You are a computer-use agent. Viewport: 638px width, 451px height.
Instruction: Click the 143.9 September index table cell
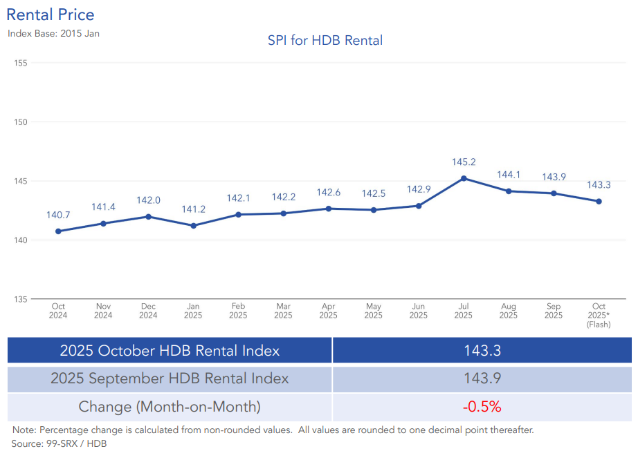[x=482, y=378]
